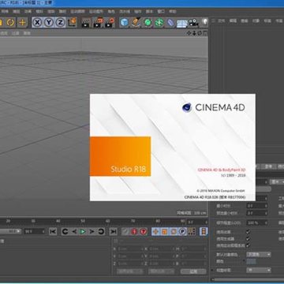This screenshot has width=284, height=284.
Task: Click the grey Record Active Objects key icon
Action: pos(125,232)
